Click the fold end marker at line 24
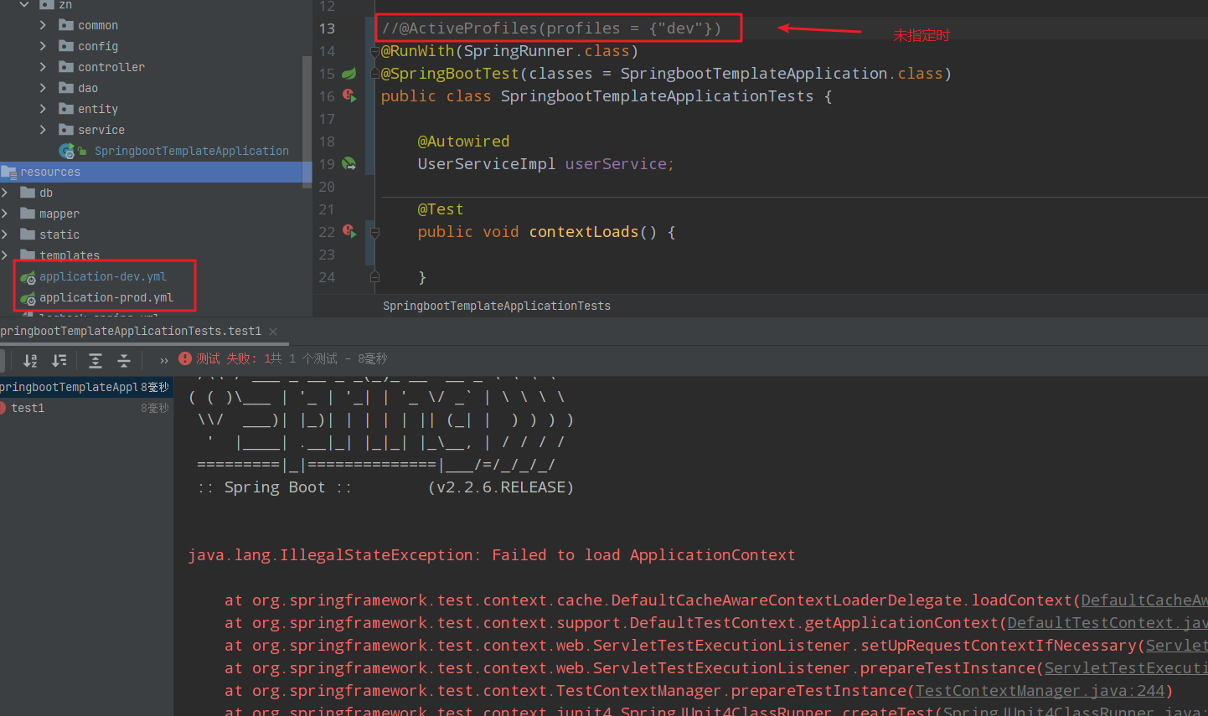 [374, 277]
